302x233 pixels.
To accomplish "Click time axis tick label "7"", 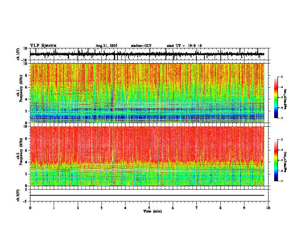I will (197, 207).
